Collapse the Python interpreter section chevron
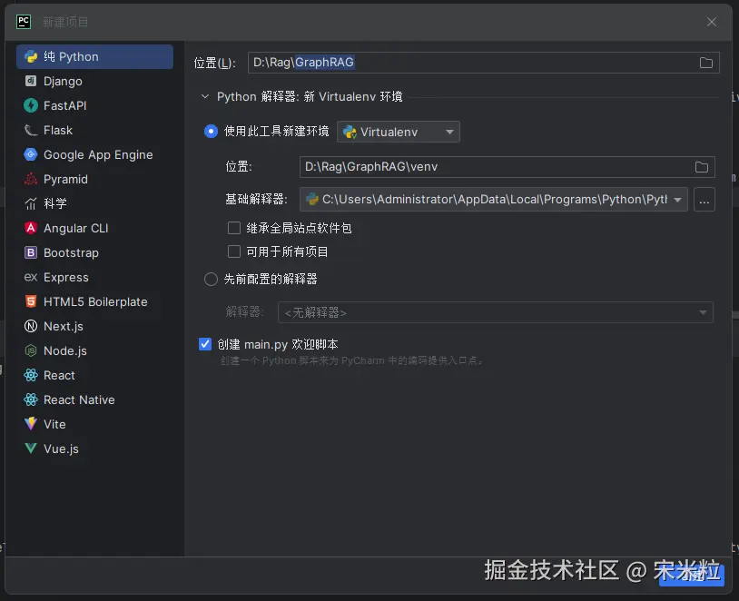 [204, 96]
